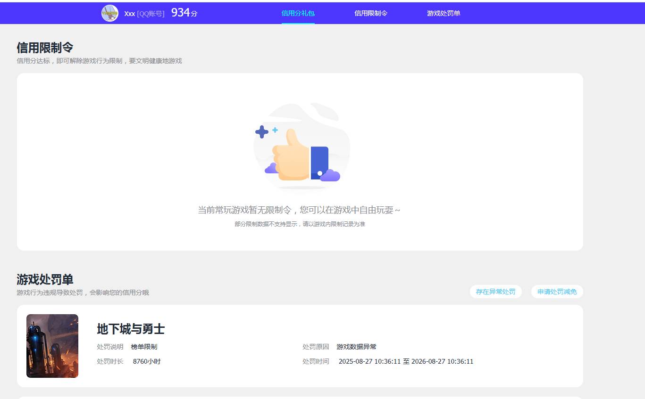Click the Xxx [QQ账号] account name
Viewport: 645px width, 399px height.
click(143, 13)
